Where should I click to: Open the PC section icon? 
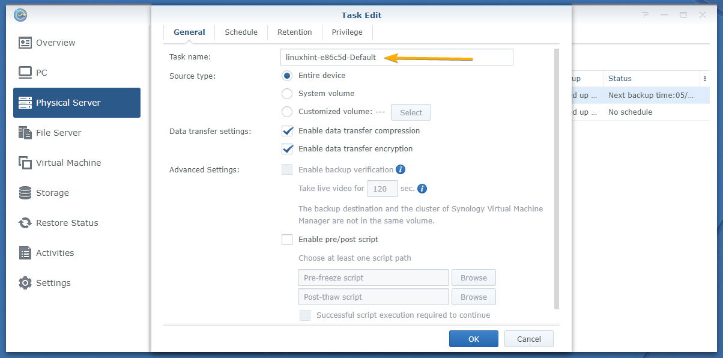pos(25,73)
